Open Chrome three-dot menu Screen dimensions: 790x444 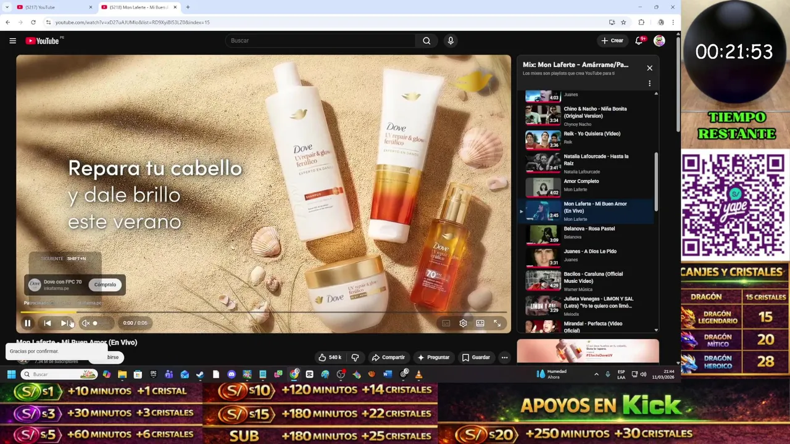pyautogui.click(x=673, y=22)
